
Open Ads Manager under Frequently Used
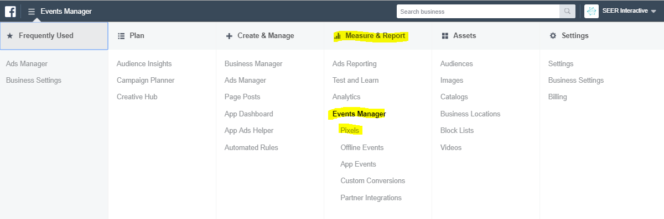pos(27,63)
